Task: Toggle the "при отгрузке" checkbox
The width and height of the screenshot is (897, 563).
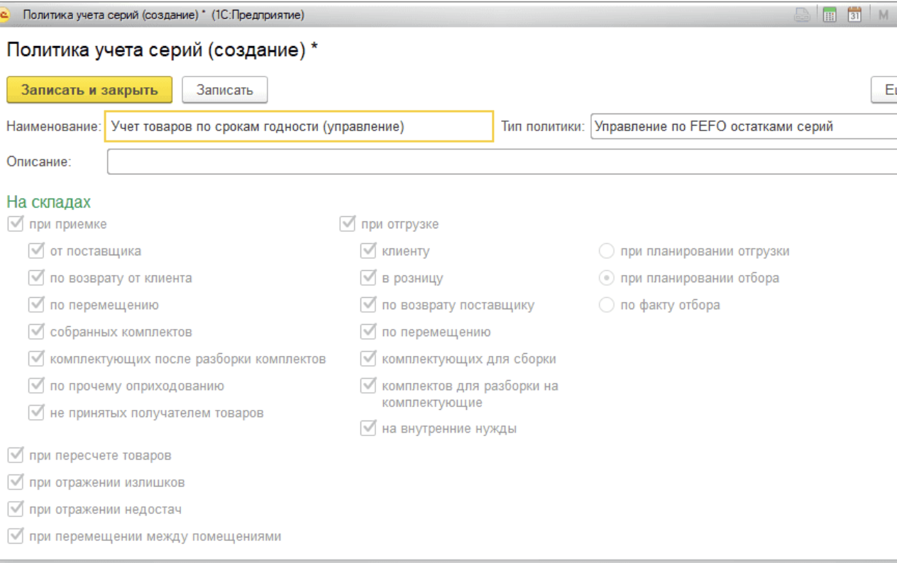Action: [347, 224]
